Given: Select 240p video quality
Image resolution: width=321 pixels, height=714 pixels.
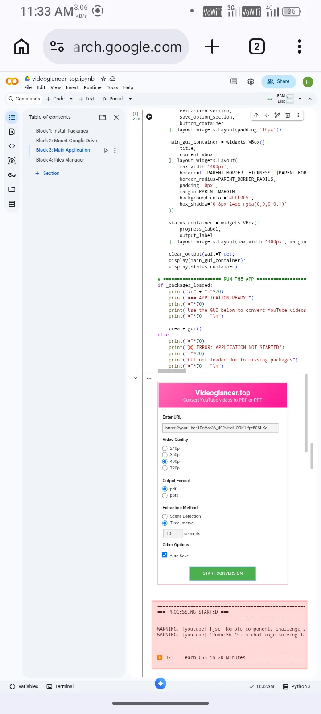Looking at the screenshot, I should click(165, 448).
